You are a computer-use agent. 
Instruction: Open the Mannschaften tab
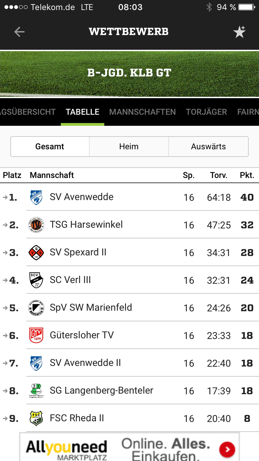(x=142, y=112)
